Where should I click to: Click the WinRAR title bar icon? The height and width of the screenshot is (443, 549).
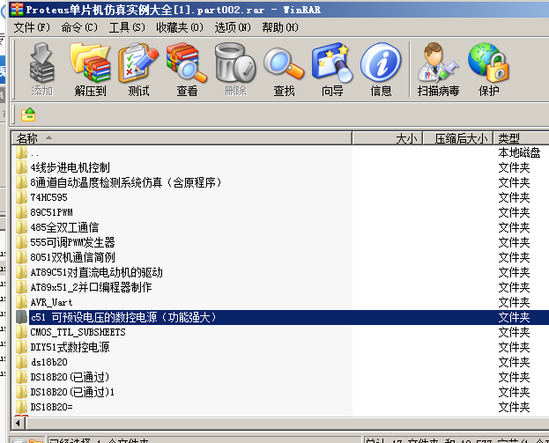[17, 10]
